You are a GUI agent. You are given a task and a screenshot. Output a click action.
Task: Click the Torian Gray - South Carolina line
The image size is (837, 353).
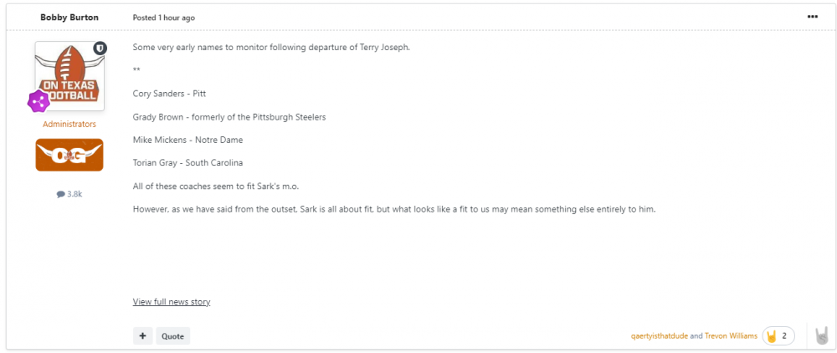pyautogui.click(x=187, y=162)
